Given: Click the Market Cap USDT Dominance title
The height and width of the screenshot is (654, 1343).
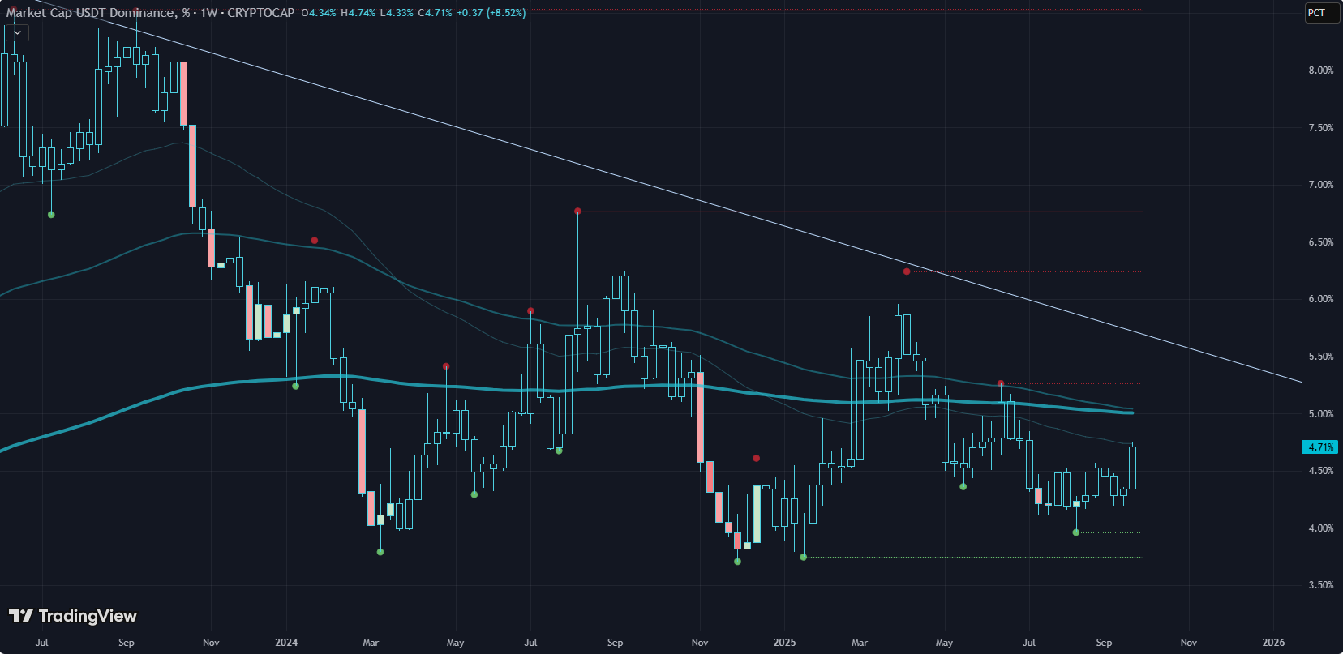Looking at the screenshot, I should [89, 13].
